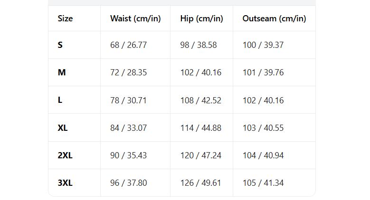
Task: Click the outseam value 100 / 39.37
Action: [263, 45]
